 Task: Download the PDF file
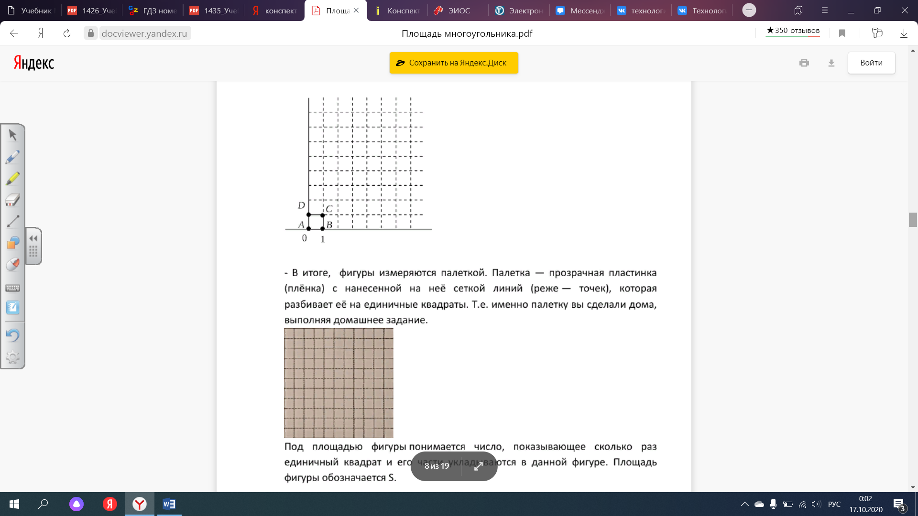pyautogui.click(x=831, y=63)
